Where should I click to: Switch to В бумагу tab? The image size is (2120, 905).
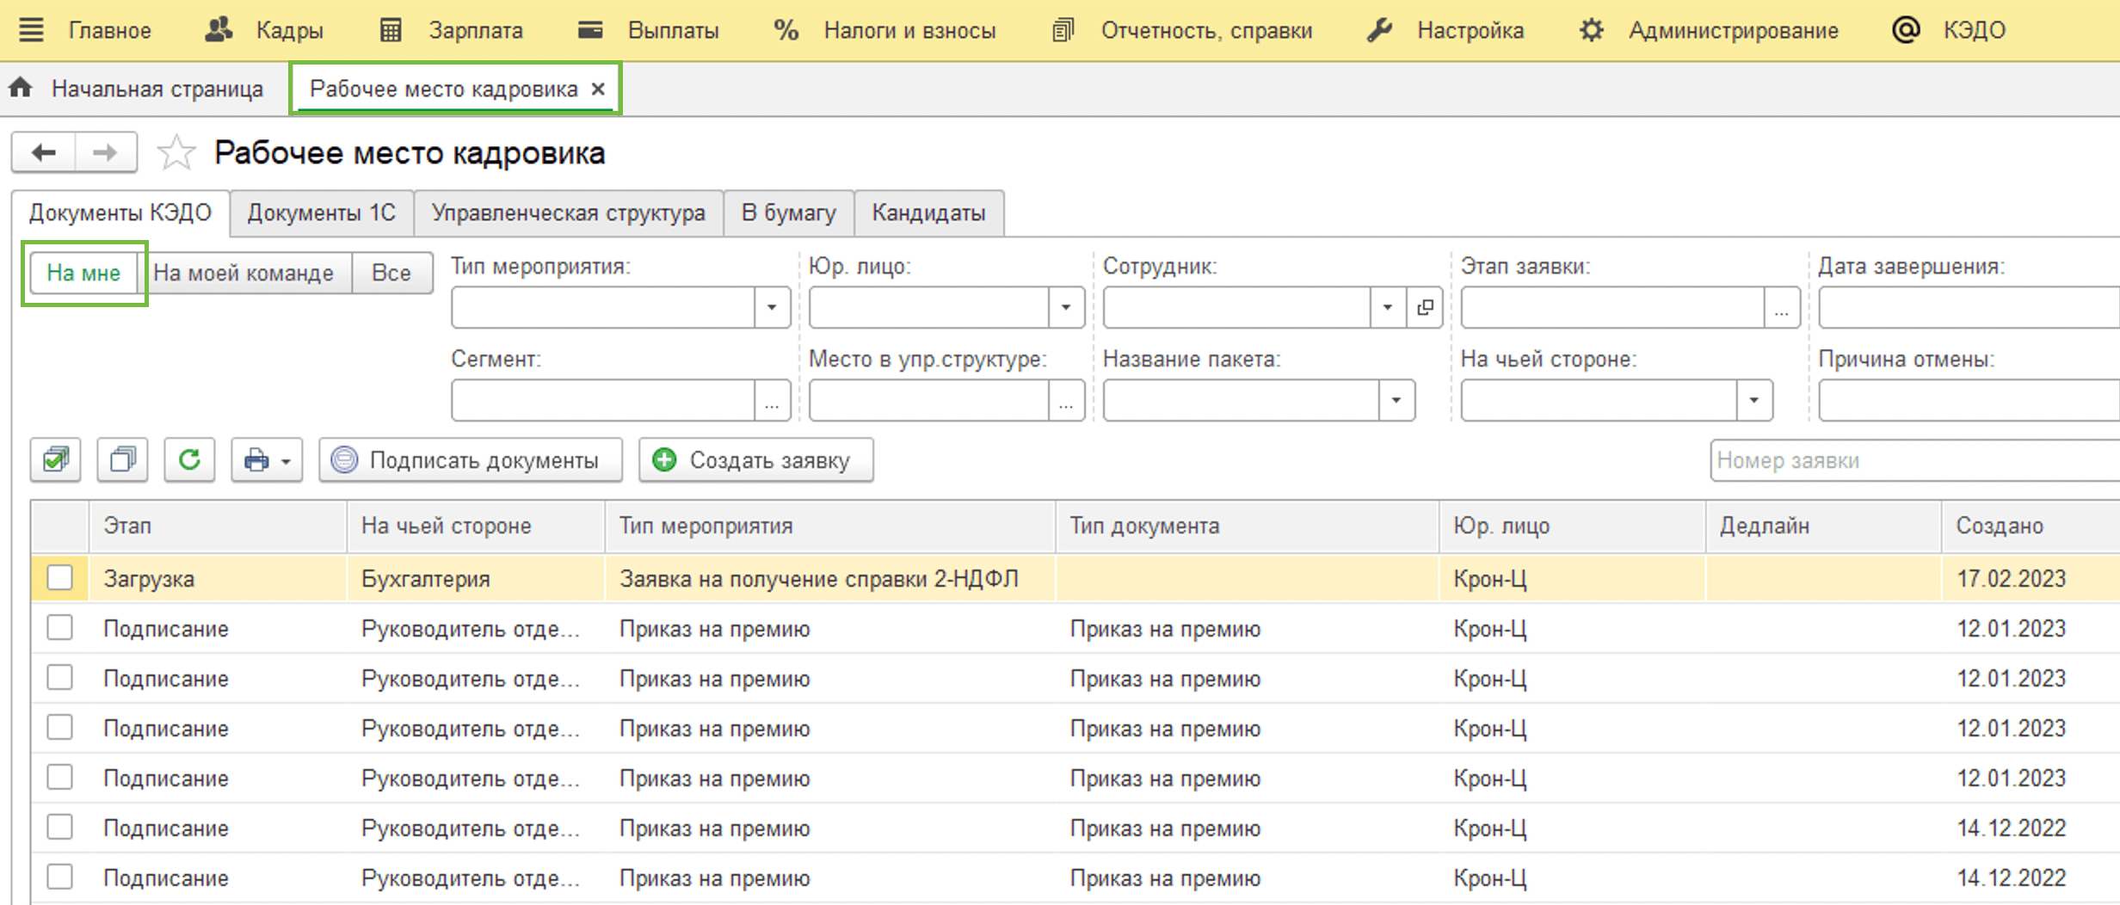[788, 212]
